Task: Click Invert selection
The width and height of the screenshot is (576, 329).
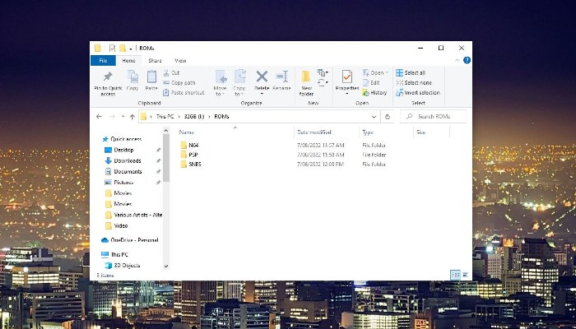Action: (418, 92)
